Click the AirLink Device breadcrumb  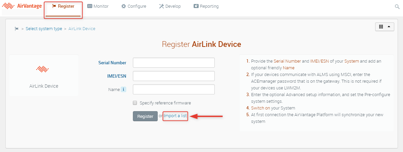click(x=82, y=29)
